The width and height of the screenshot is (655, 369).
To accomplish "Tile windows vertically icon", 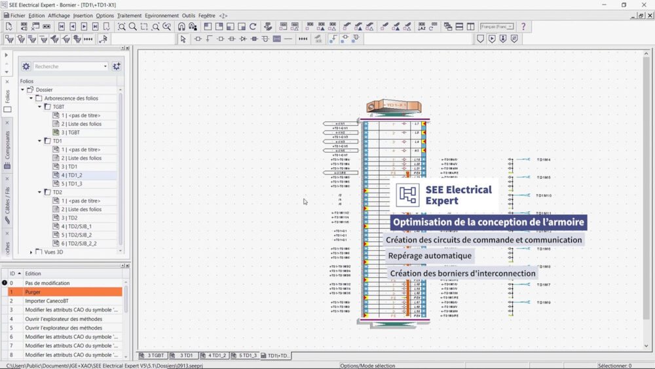I will point(470,26).
